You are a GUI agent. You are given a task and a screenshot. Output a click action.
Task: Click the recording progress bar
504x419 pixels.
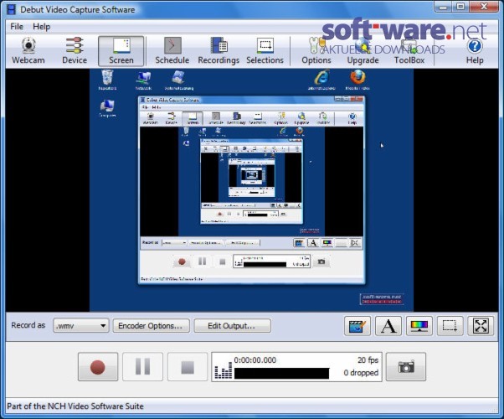281,374
